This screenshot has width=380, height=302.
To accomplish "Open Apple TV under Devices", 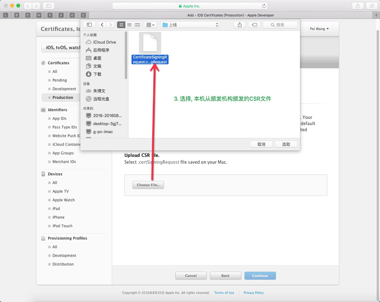I will tap(61, 191).
